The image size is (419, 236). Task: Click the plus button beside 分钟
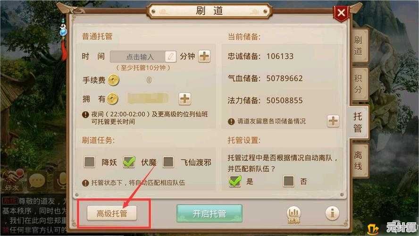coord(204,56)
